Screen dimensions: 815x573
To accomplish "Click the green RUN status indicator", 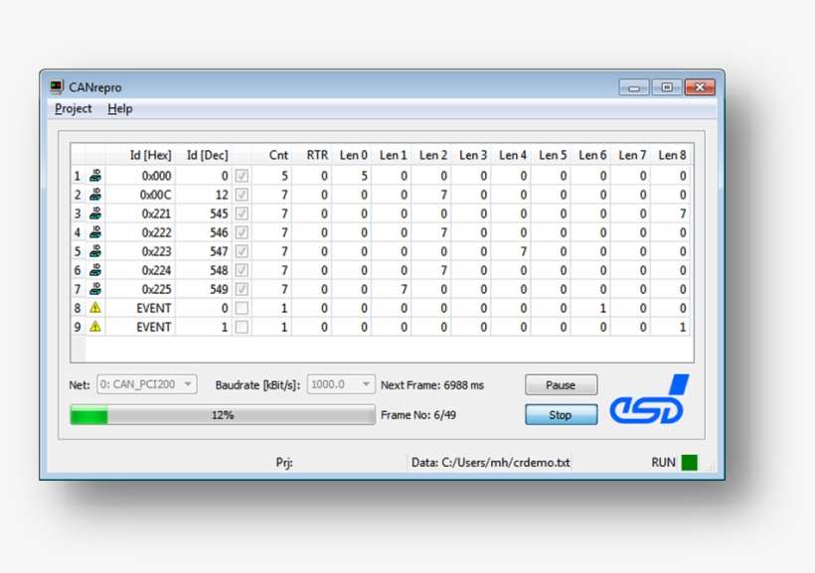I will coord(689,463).
